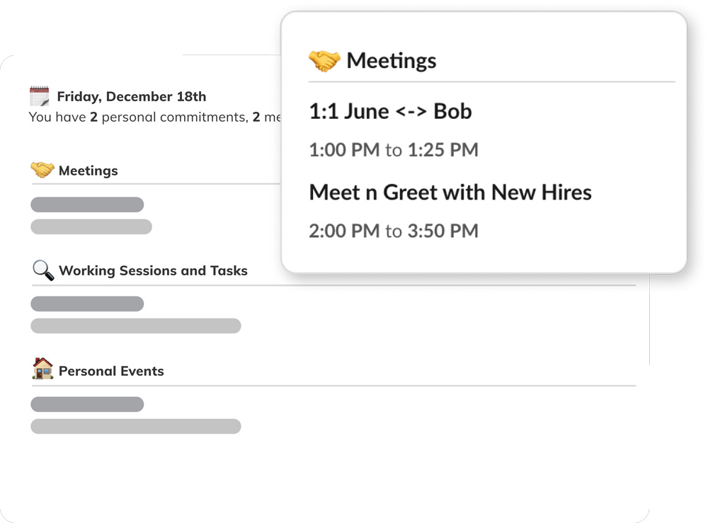Image resolution: width=708 pixels, height=523 pixels.
Task: Click the second placeholder bar under Meetings
Action: click(91, 226)
